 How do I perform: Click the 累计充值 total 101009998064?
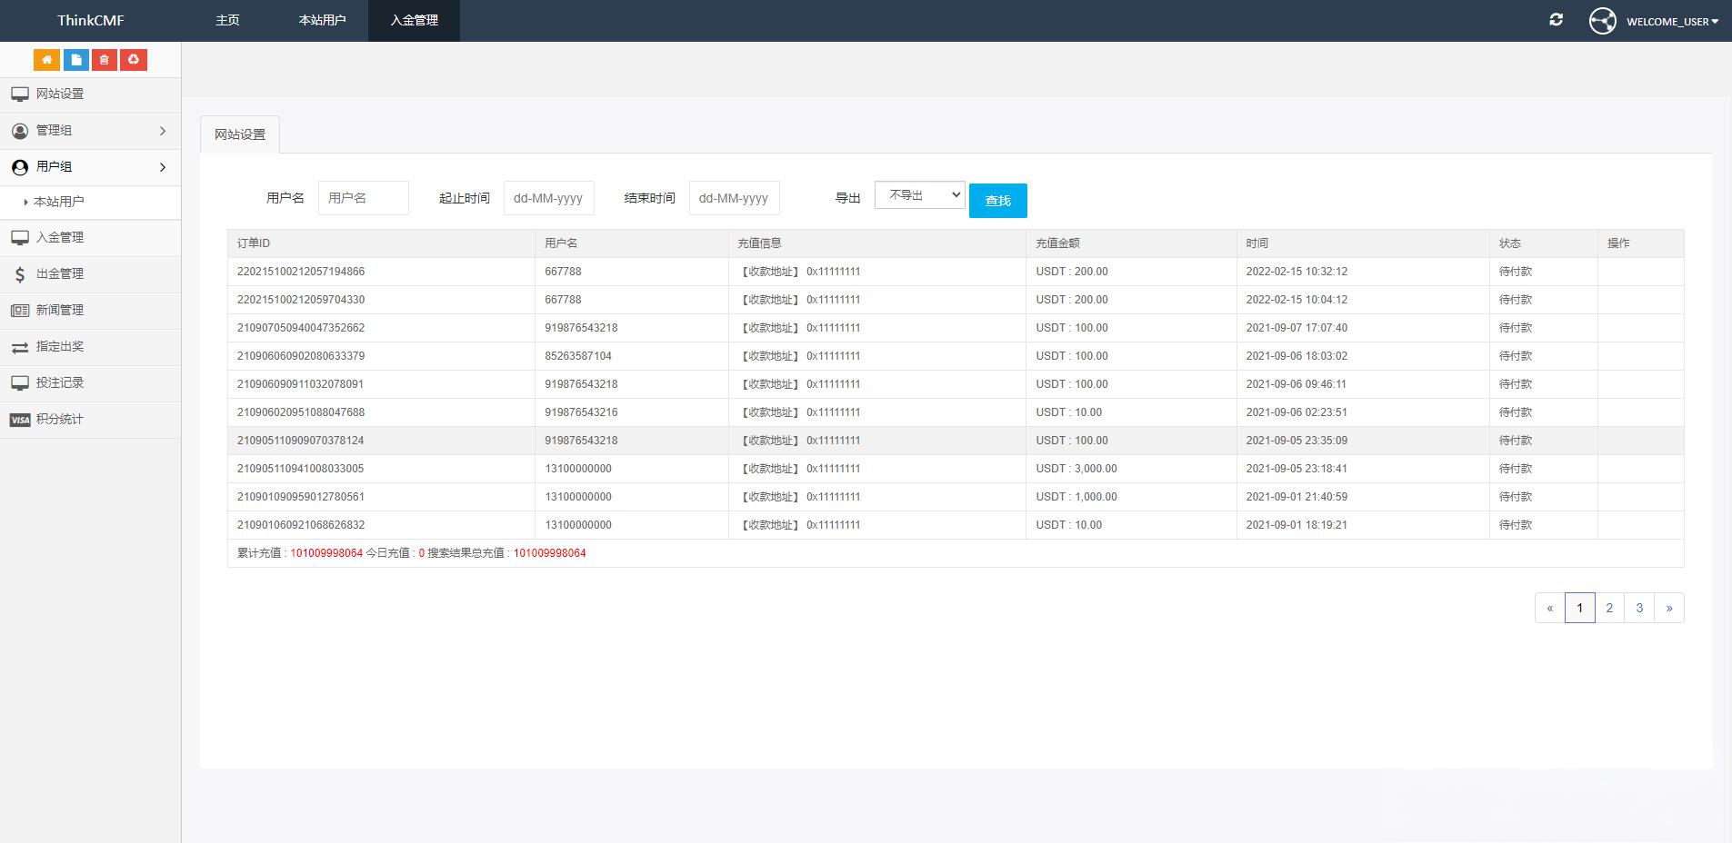[326, 553]
